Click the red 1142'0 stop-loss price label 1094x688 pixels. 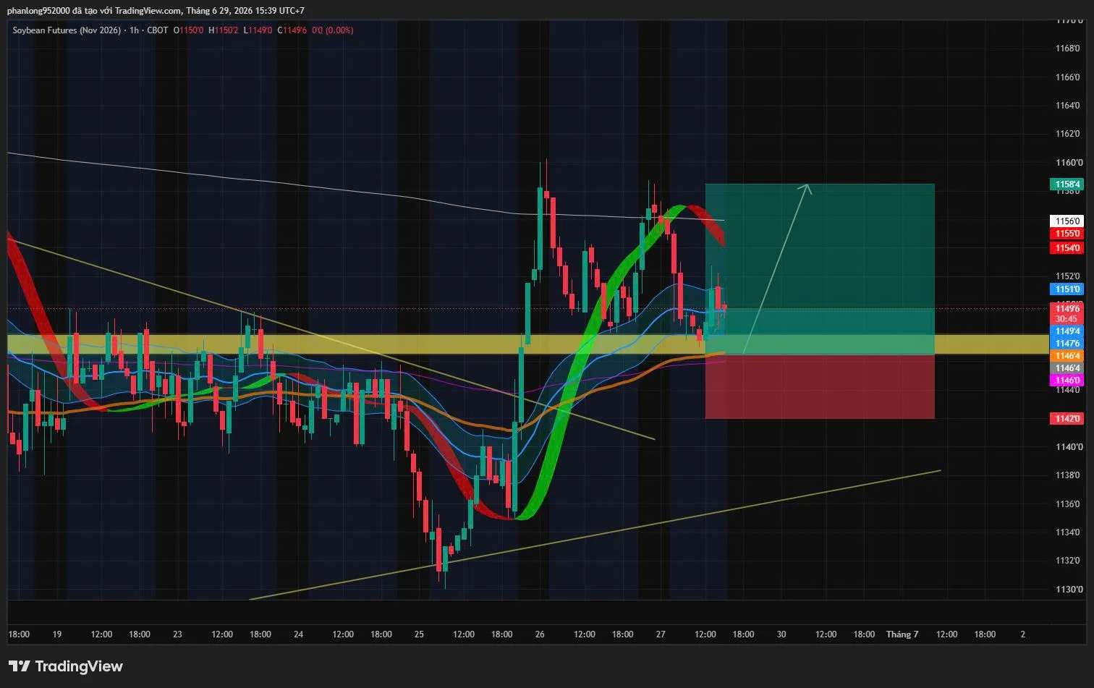[x=1067, y=419]
